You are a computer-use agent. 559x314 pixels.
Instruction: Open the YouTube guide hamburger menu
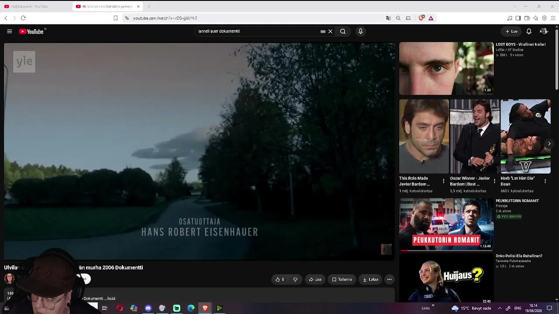pyautogui.click(x=9, y=31)
